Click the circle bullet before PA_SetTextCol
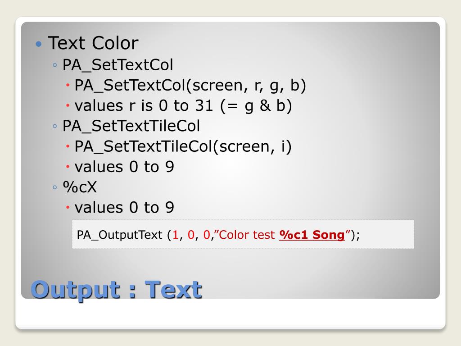The width and height of the screenshot is (461, 346). pos(54,65)
